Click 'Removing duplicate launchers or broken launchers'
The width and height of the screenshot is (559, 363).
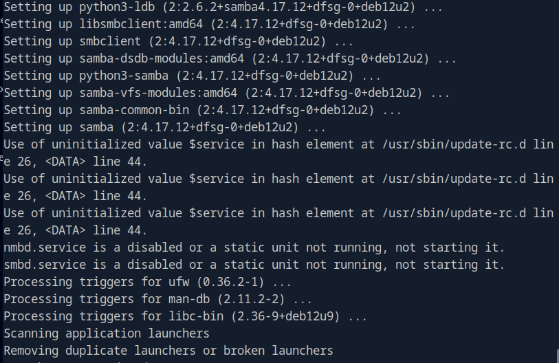(168, 351)
